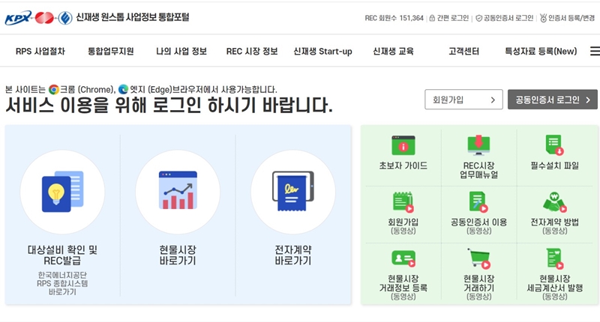
Task: Click the REC시장 업무매뉴얼 monitor download icon
Action: point(478,145)
